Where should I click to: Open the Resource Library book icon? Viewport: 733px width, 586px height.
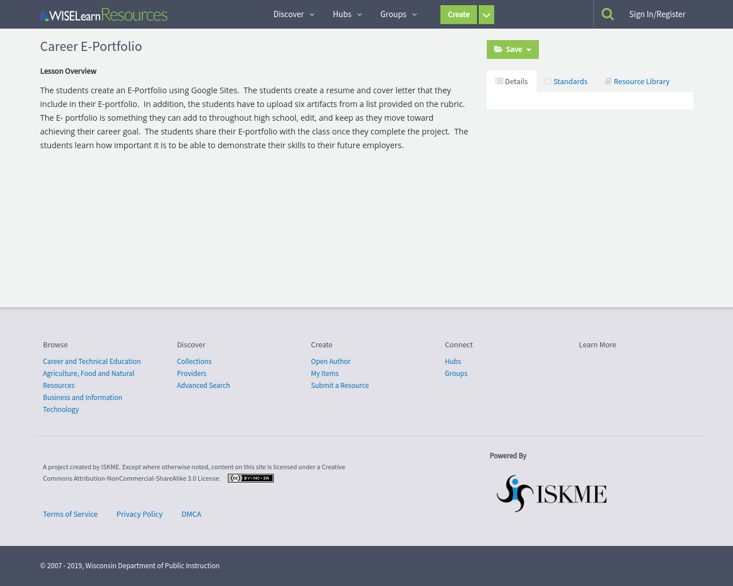(607, 80)
